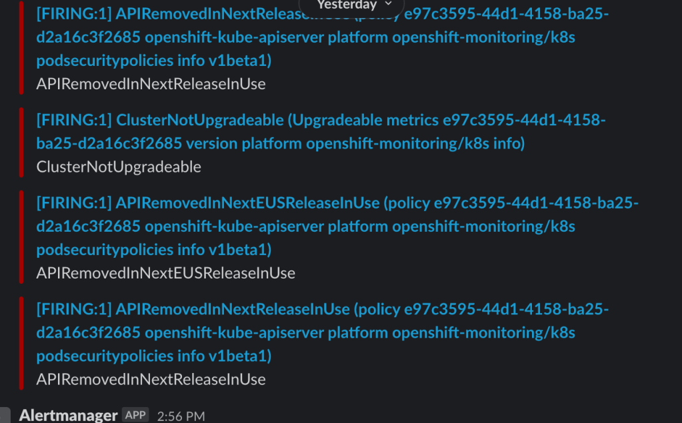Viewport: 682px width, 423px height.
Task: Open the "Yesterday" date jump dropdown
Action: [x=348, y=5]
